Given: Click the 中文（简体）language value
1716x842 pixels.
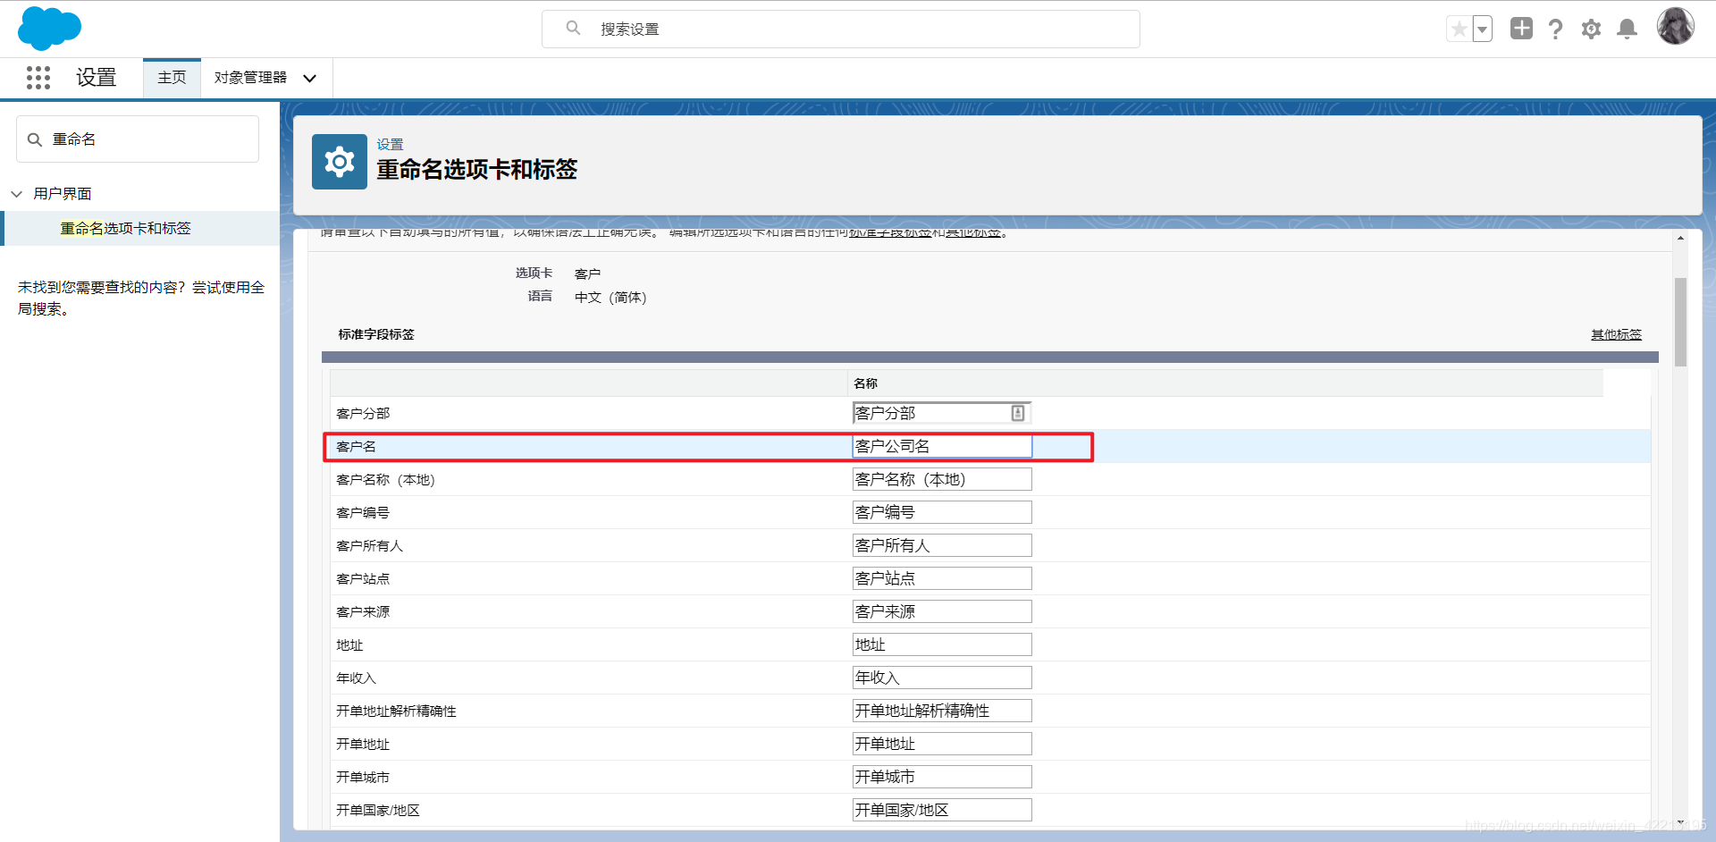Looking at the screenshot, I should pos(610,298).
